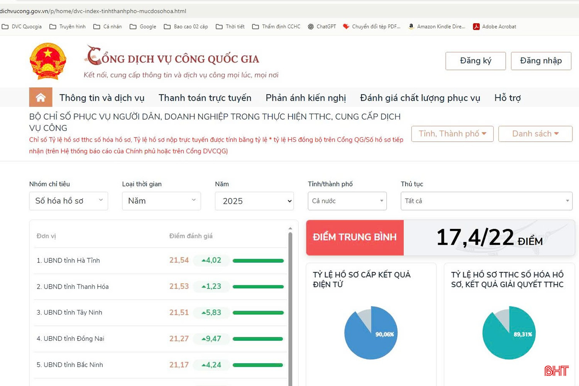The height and width of the screenshot is (386, 579).
Task: Open Thanh toán trực tuyến menu
Action: pos(205,98)
